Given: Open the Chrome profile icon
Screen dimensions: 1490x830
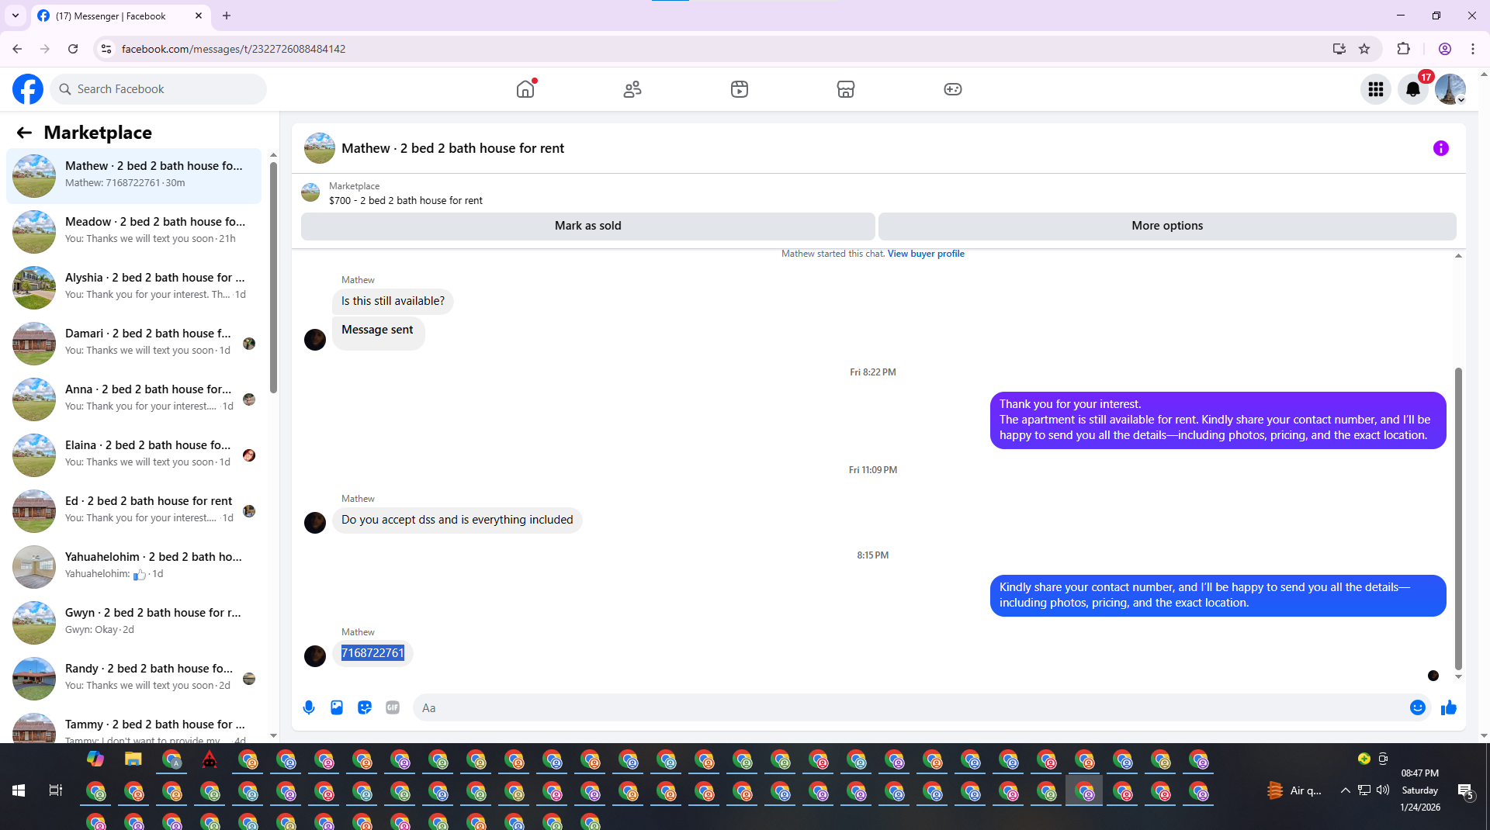Looking at the screenshot, I should click(1445, 49).
